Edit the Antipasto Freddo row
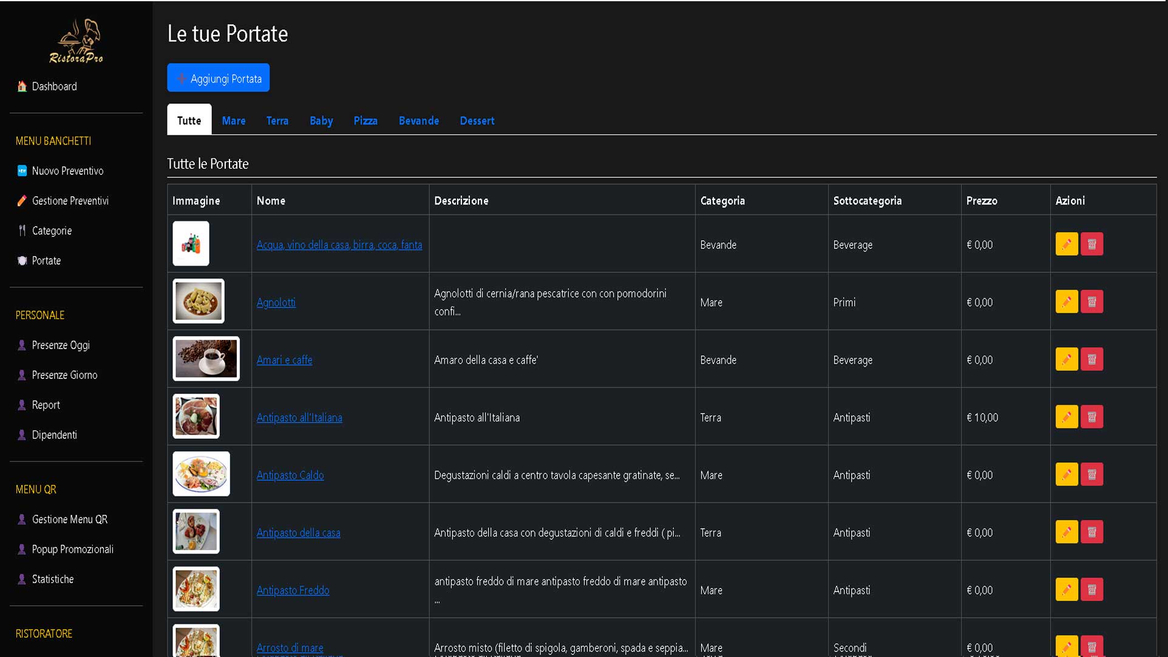 1067,590
